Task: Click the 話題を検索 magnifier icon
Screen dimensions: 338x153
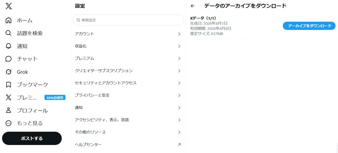Action: tap(9, 33)
